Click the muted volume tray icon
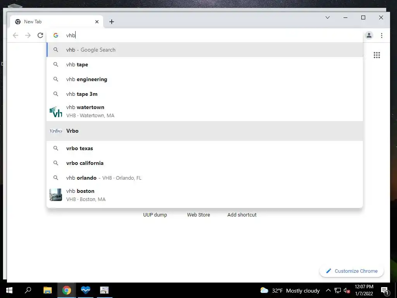Image resolution: width=397 pixels, height=298 pixels. (347, 290)
